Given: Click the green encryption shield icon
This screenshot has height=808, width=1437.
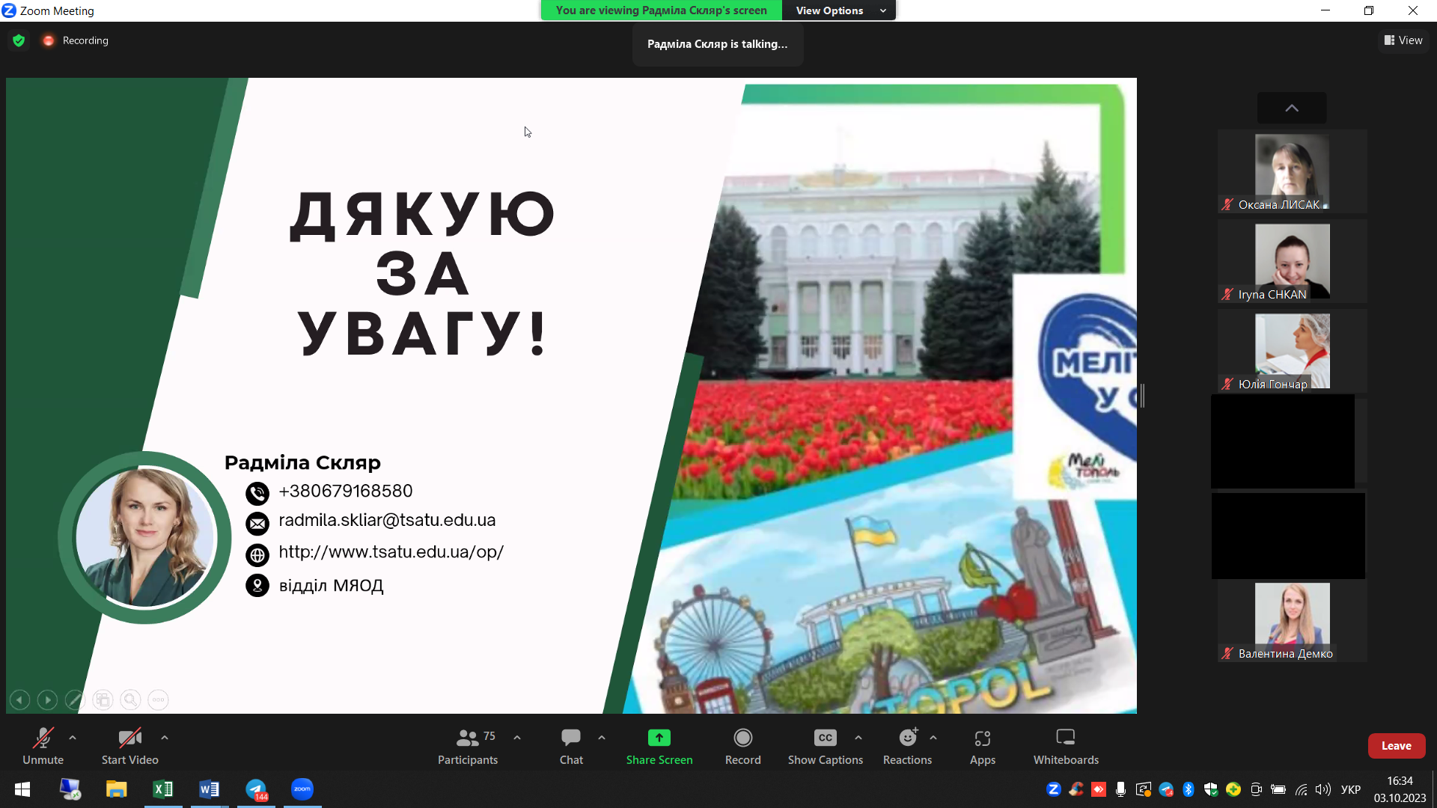Looking at the screenshot, I should 19,40.
